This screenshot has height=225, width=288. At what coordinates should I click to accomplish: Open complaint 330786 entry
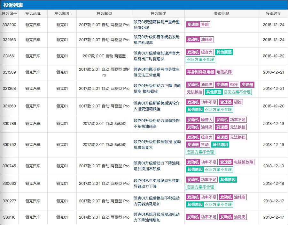click(9, 124)
